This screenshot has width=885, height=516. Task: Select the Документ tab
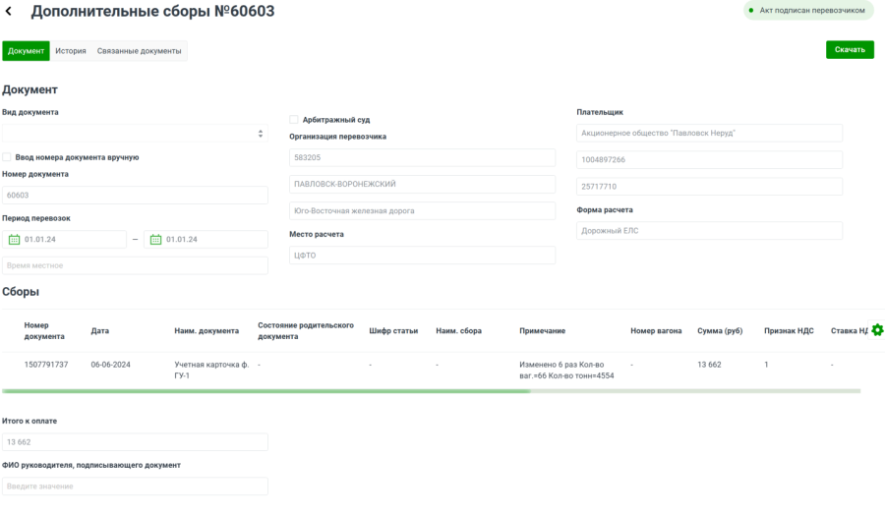click(x=27, y=51)
